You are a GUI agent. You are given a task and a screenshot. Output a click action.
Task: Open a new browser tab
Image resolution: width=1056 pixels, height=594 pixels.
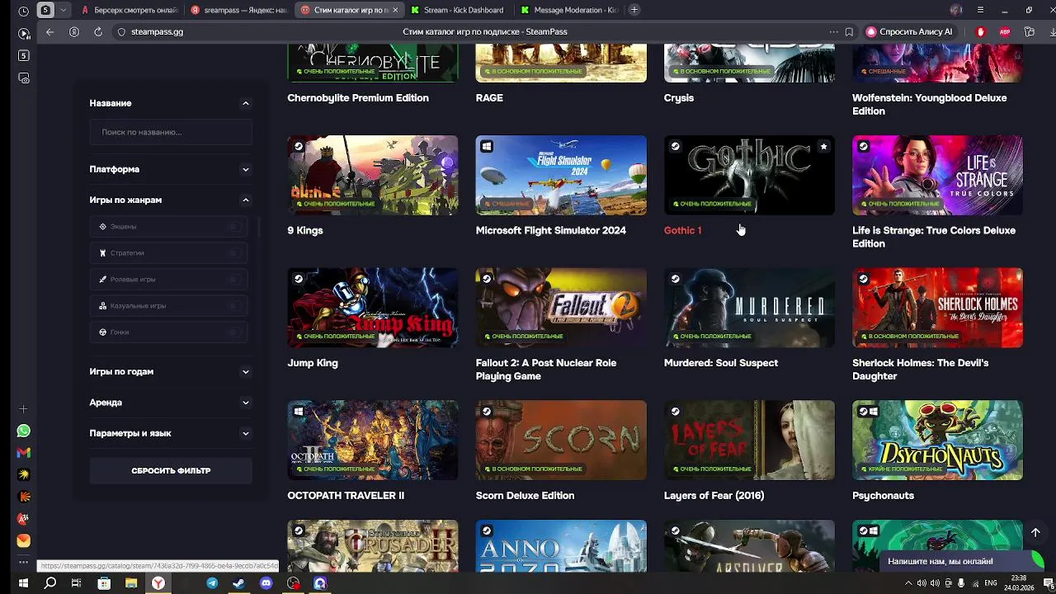coord(634,10)
